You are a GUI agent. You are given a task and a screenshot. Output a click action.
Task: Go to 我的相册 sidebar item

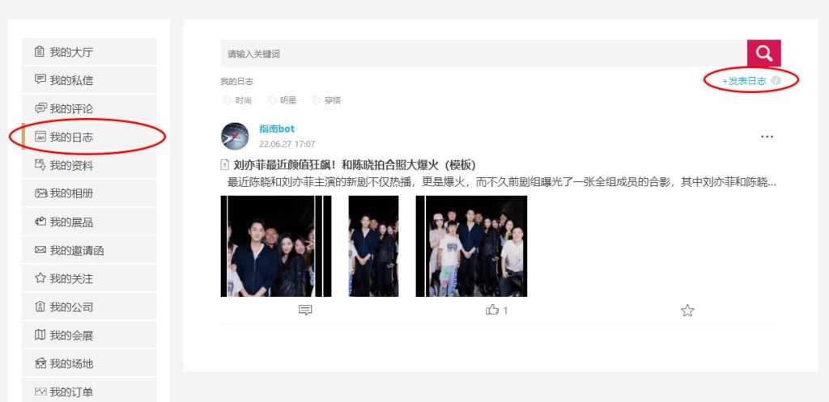point(89,193)
